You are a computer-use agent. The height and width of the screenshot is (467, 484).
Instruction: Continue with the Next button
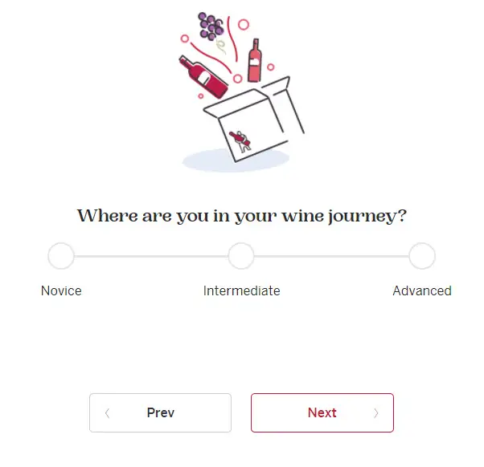(x=322, y=412)
